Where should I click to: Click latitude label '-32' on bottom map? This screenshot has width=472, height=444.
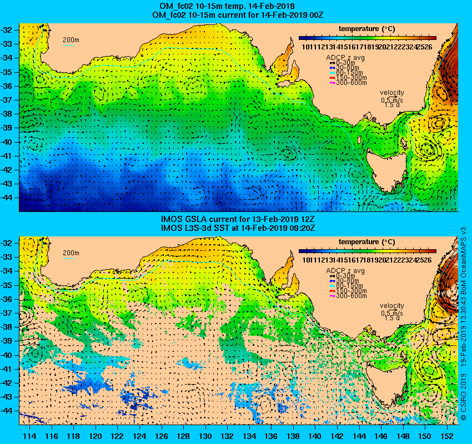point(6,243)
